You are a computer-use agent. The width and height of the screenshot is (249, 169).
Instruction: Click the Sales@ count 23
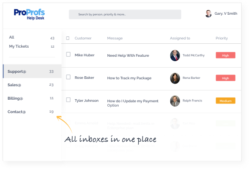(x=51, y=85)
